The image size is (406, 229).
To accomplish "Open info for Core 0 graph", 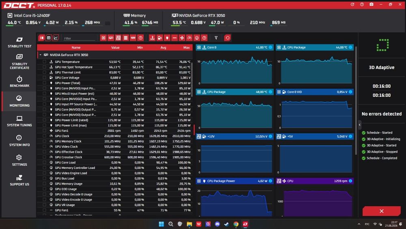I will pyautogui.click(x=270, y=48).
